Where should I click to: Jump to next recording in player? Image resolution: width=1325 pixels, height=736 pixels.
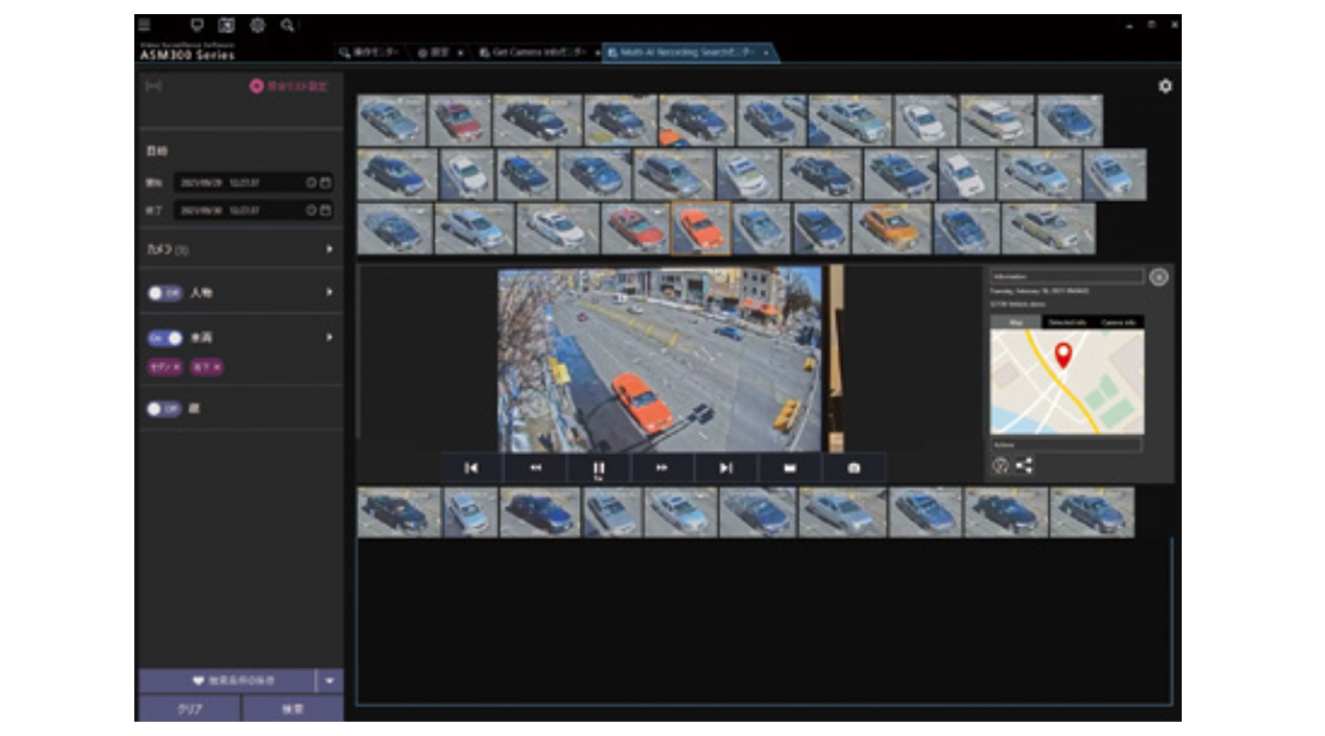point(726,467)
